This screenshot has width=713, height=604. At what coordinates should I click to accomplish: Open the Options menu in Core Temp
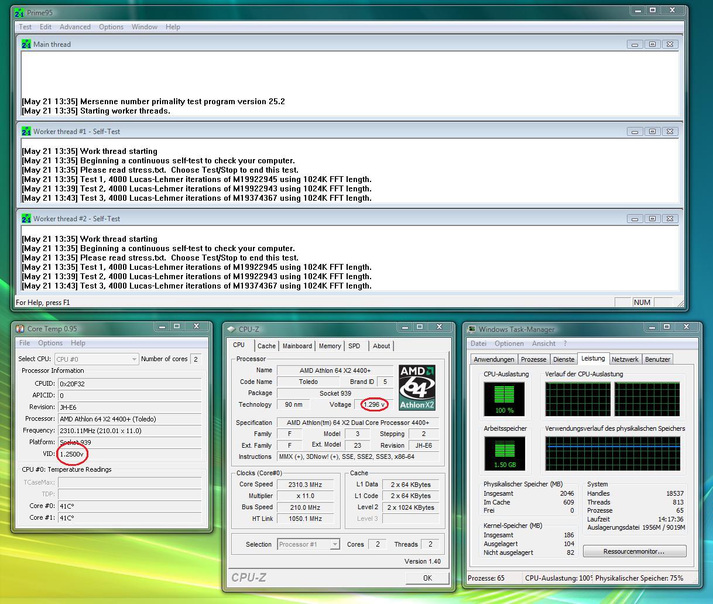coord(50,343)
